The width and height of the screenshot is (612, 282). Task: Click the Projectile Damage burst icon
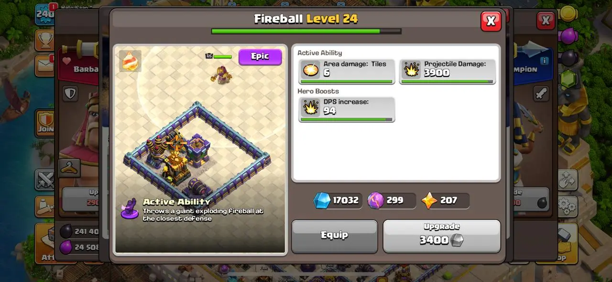411,70
